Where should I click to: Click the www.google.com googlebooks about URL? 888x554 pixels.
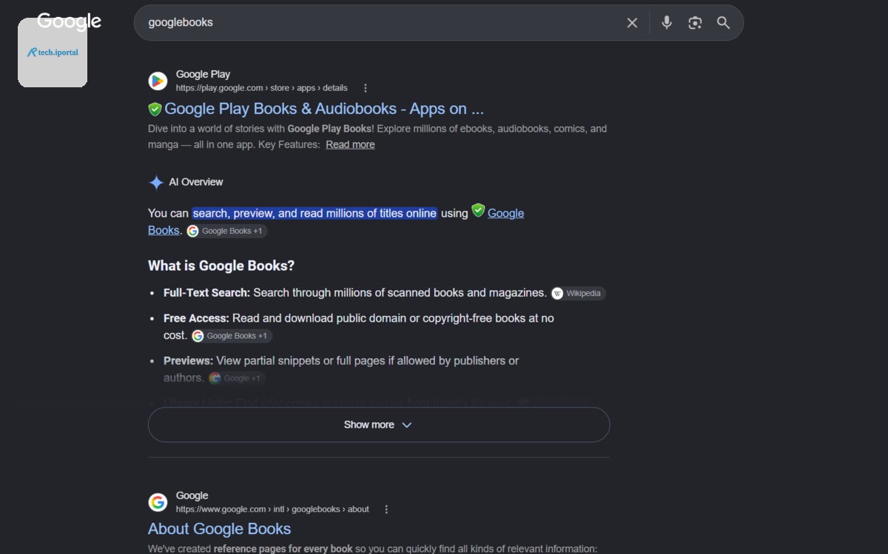coord(272,510)
